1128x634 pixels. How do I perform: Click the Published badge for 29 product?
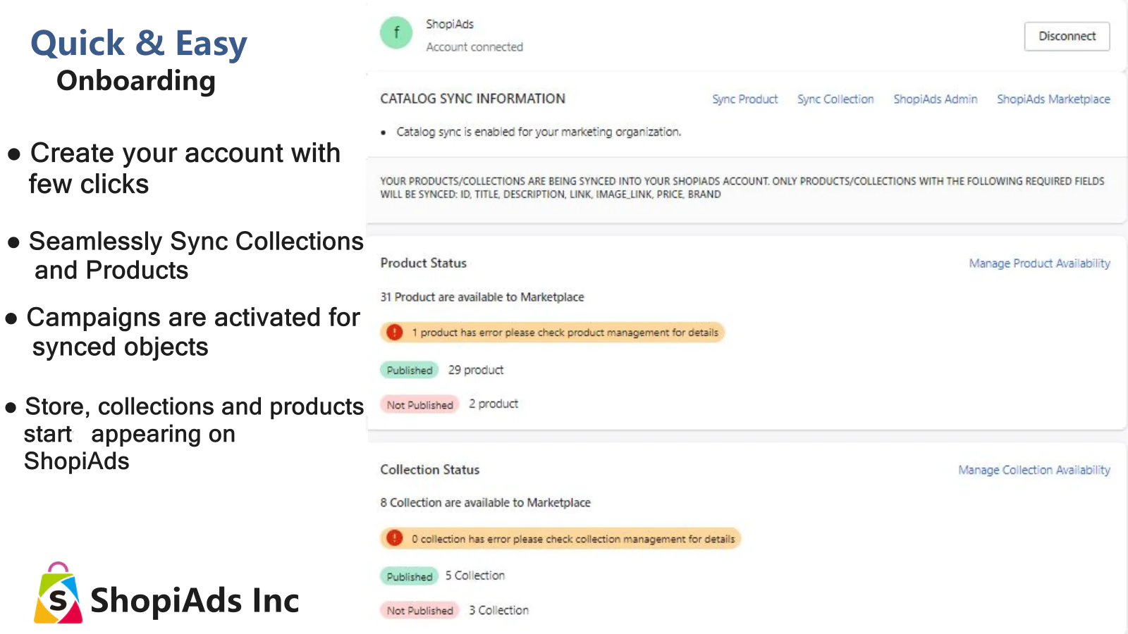click(x=410, y=370)
